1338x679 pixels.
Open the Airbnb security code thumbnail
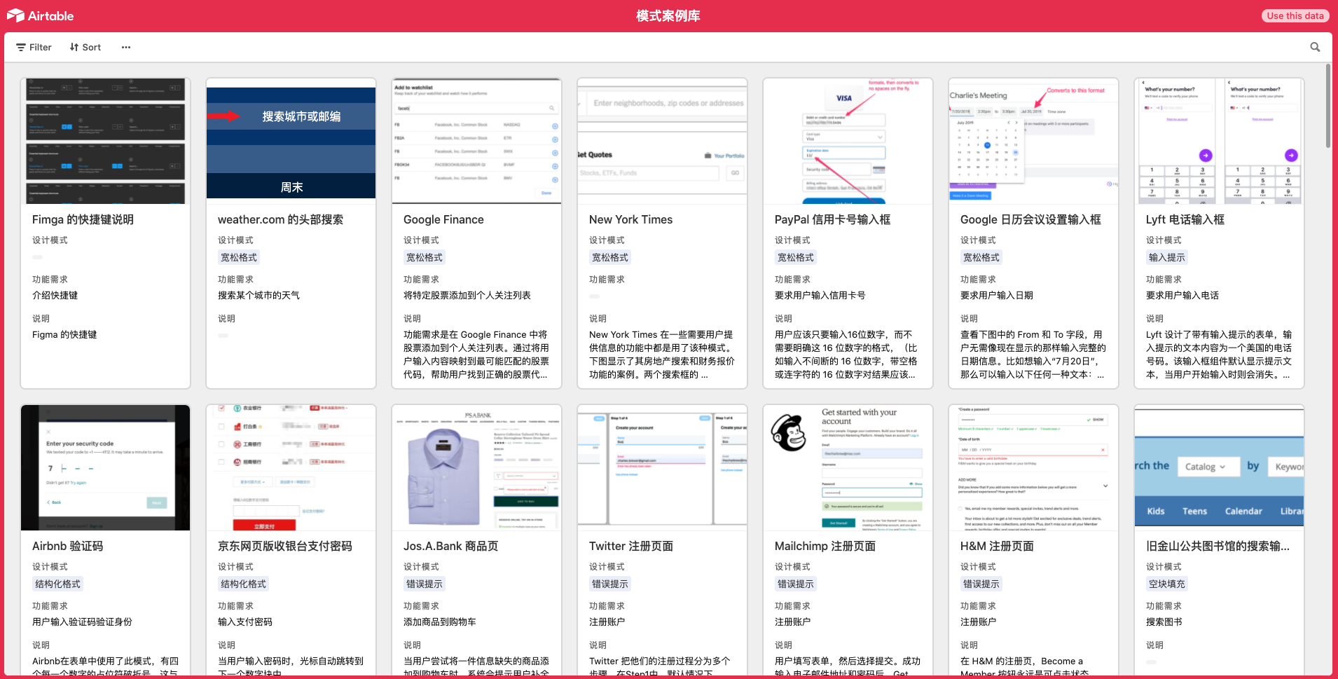(x=105, y=467)
